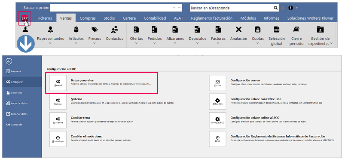Click the notification bell icon
The width and height of the screenshot is (342, 158).
(283, 8)
